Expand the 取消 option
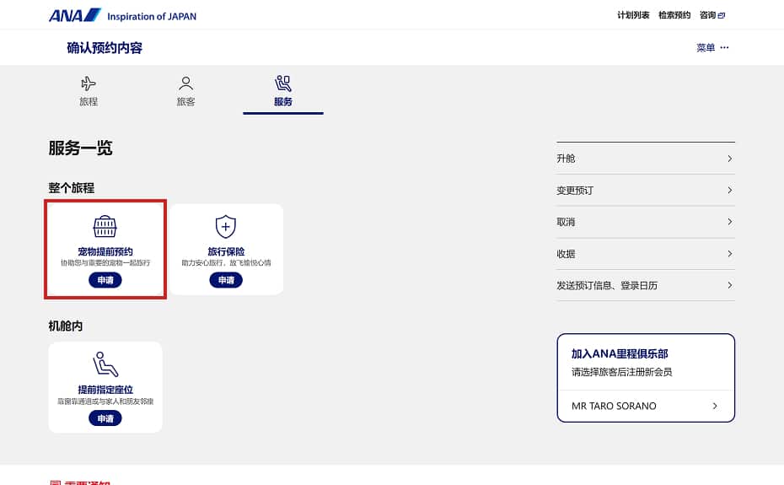784x485 pixels. coord(645,222)
